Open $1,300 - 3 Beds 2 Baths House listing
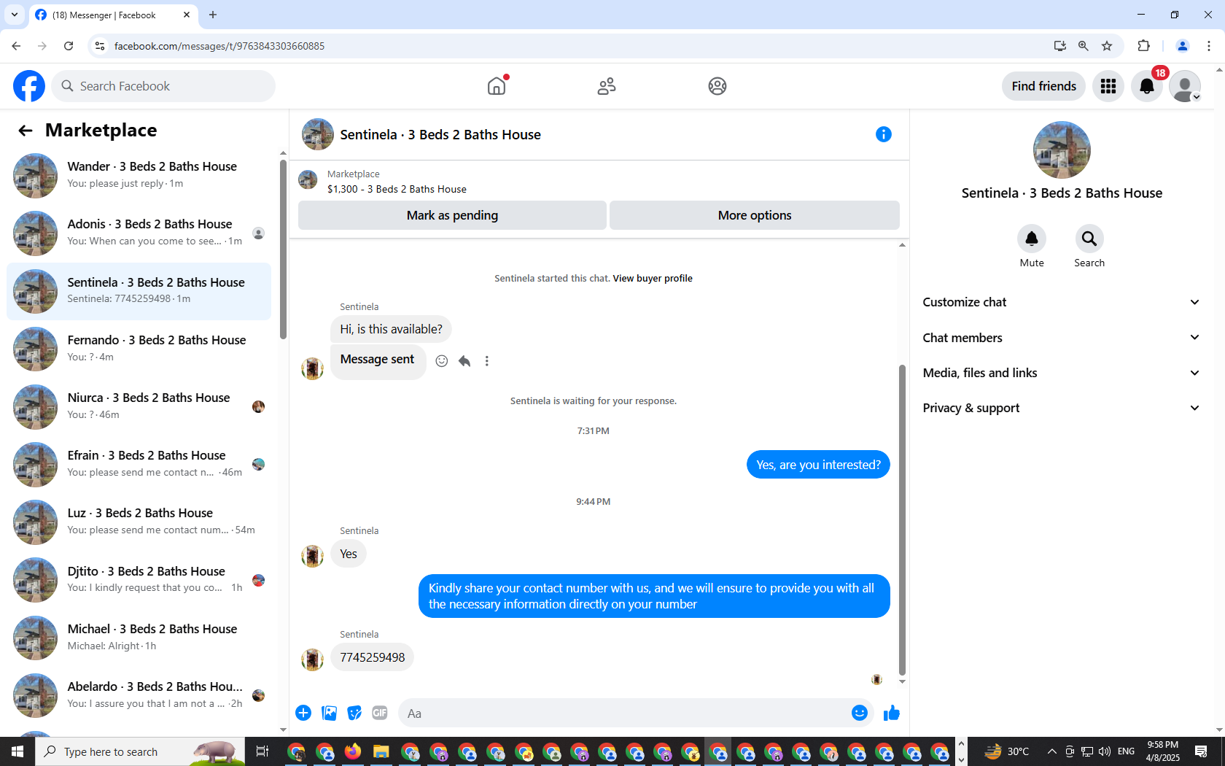This screenshot has height=766, width=1225. tap(397, 189)
